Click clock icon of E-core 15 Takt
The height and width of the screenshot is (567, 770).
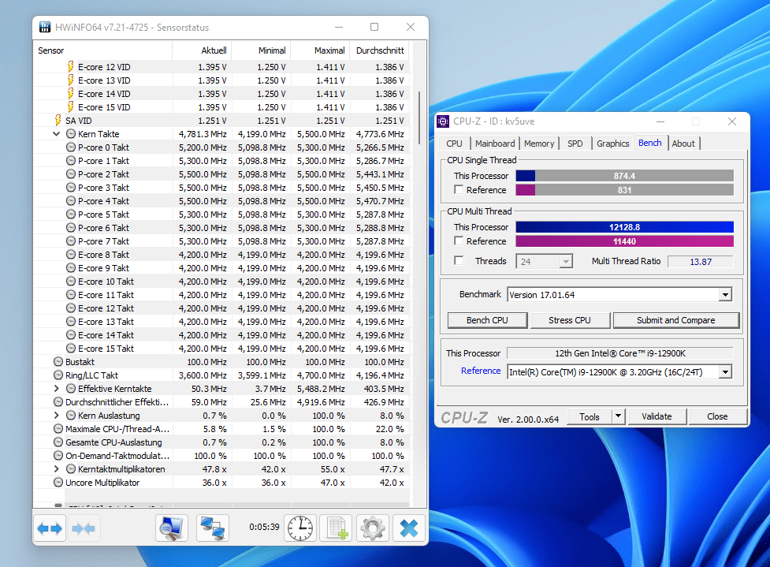[71, 349]
